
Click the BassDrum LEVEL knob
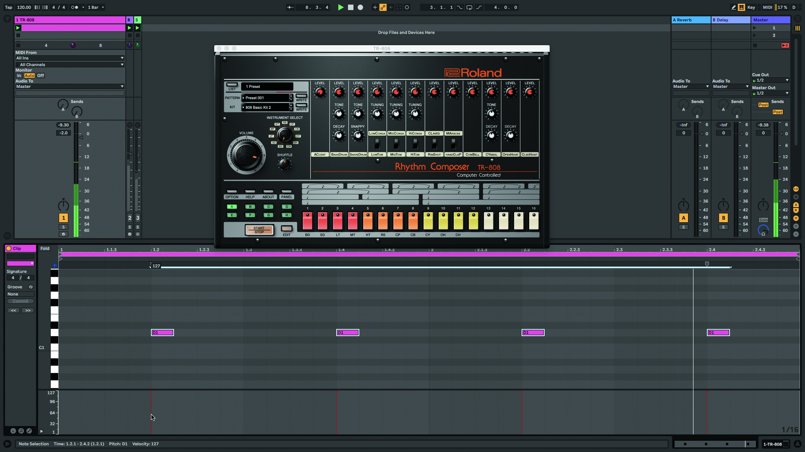(x=339, y=92)
